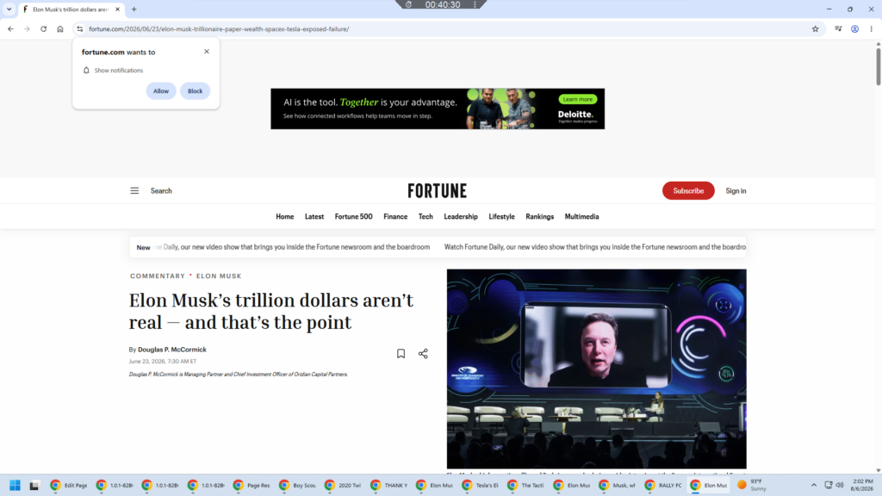Click the ELON MUSK topic tag
The height and width of the screenshot is (496, 882).
point(219,276)
